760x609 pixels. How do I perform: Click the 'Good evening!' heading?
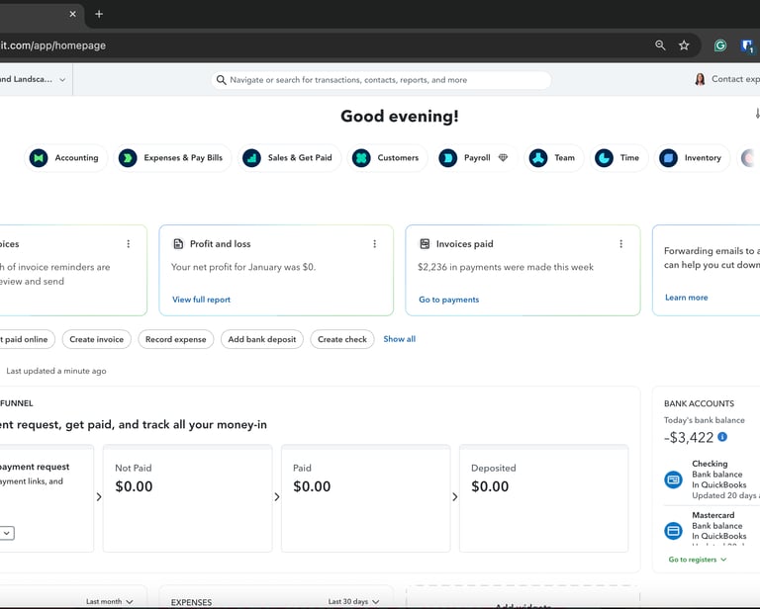[400, 117]
